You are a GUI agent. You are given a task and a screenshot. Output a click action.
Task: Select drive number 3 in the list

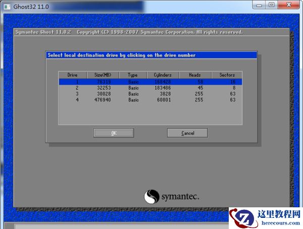(77, 94)
